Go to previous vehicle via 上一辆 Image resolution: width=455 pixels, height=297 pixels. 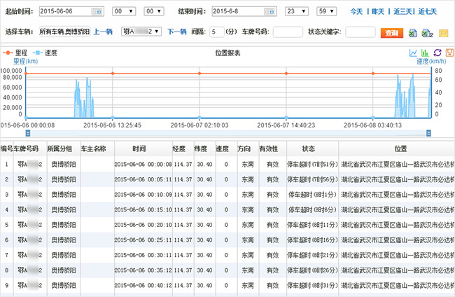(103, 32)
